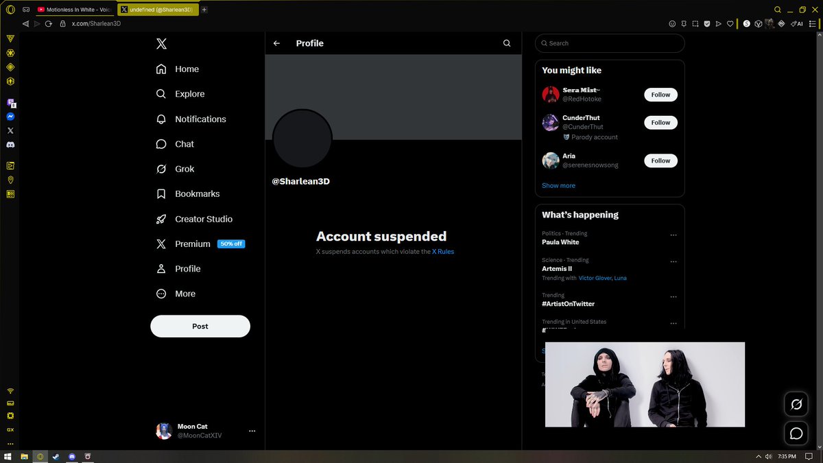Follow CunderThut
Viewport: 823px width, 463px height.
point(661,123)
